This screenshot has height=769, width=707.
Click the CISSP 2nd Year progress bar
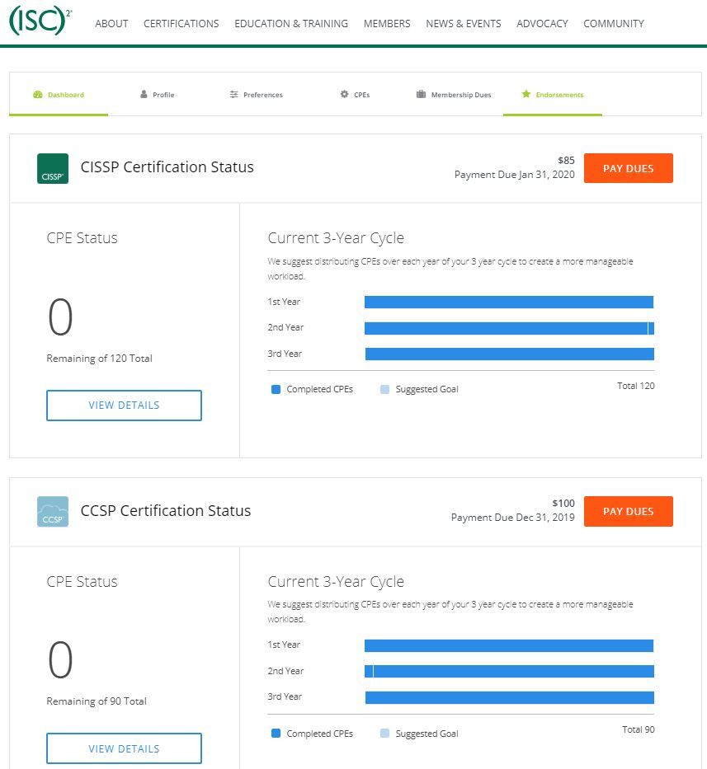pyautogui.click(x=508, y=328)
